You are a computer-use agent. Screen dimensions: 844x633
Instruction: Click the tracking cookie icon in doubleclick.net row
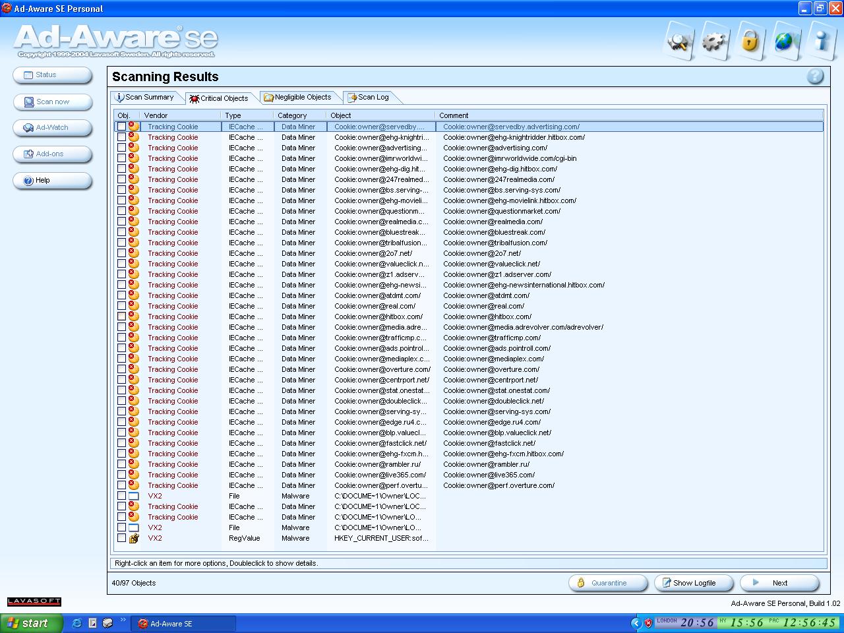pyautogui.click(x=133, y=400)
